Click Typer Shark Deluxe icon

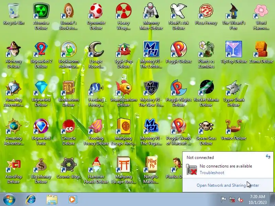pyautogui.click(x=233, y=88)
